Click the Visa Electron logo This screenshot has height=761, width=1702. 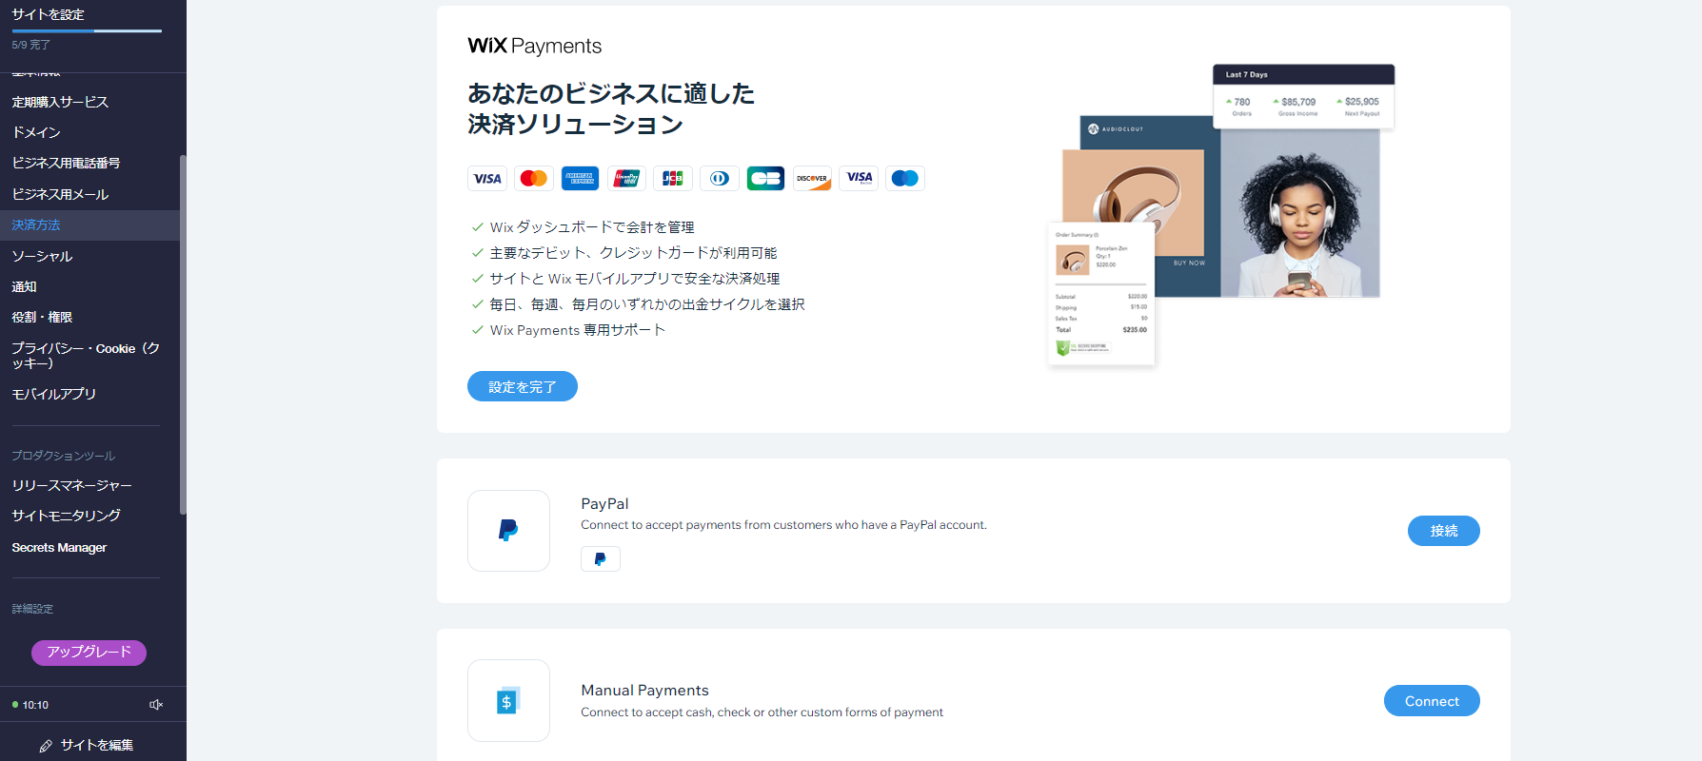(x=859, y=179)
